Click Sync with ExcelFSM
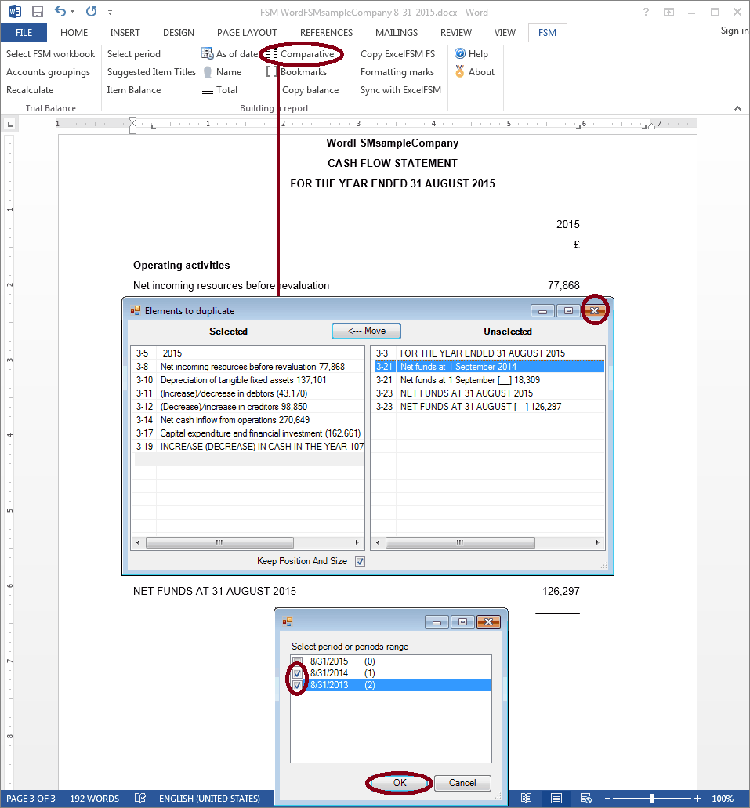 pos(400,89)
